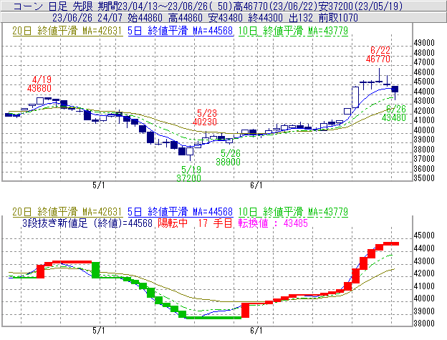Viewport: 447px width, 340px height.
Task: Click lower chart '10日 終値平滑 MA=43779' legend
Action: (x=293, y=212)
